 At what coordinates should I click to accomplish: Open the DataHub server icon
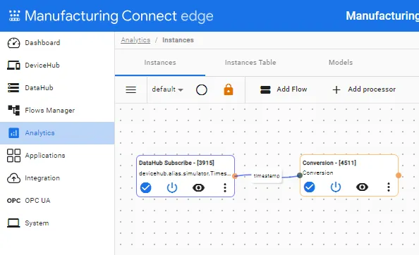tap(13, 87)
